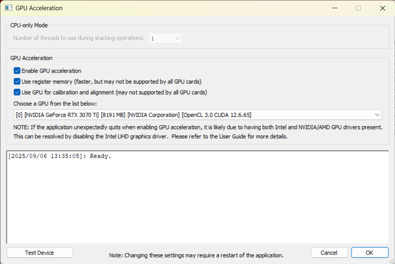395x264 pixels.
Task: Confirm settings with the OK button
Action: [370, 253]
